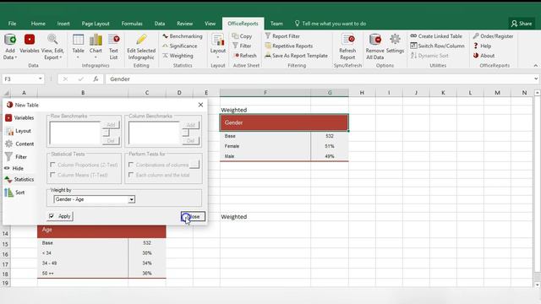Open About OfficeReports

pyautogui.click(x=484, y=56)
